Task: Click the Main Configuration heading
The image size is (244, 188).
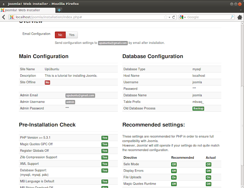Action: pyautogui.click(x=44, y=56)
